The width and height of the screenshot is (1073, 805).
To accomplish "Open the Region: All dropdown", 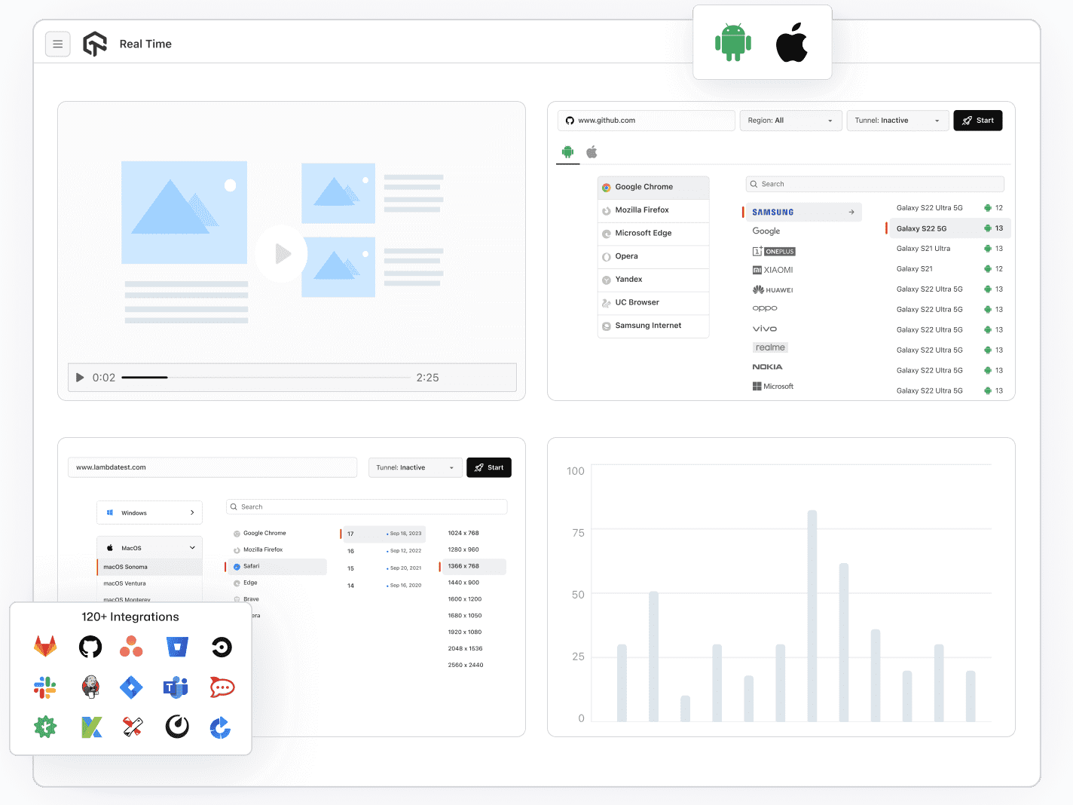I will 790,121.
